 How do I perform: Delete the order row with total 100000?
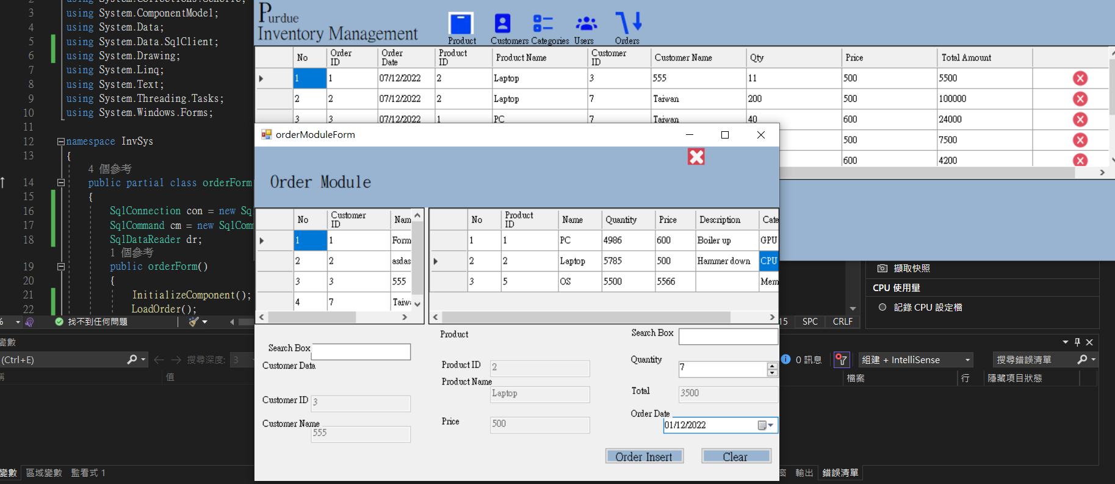click(1080, 99)
